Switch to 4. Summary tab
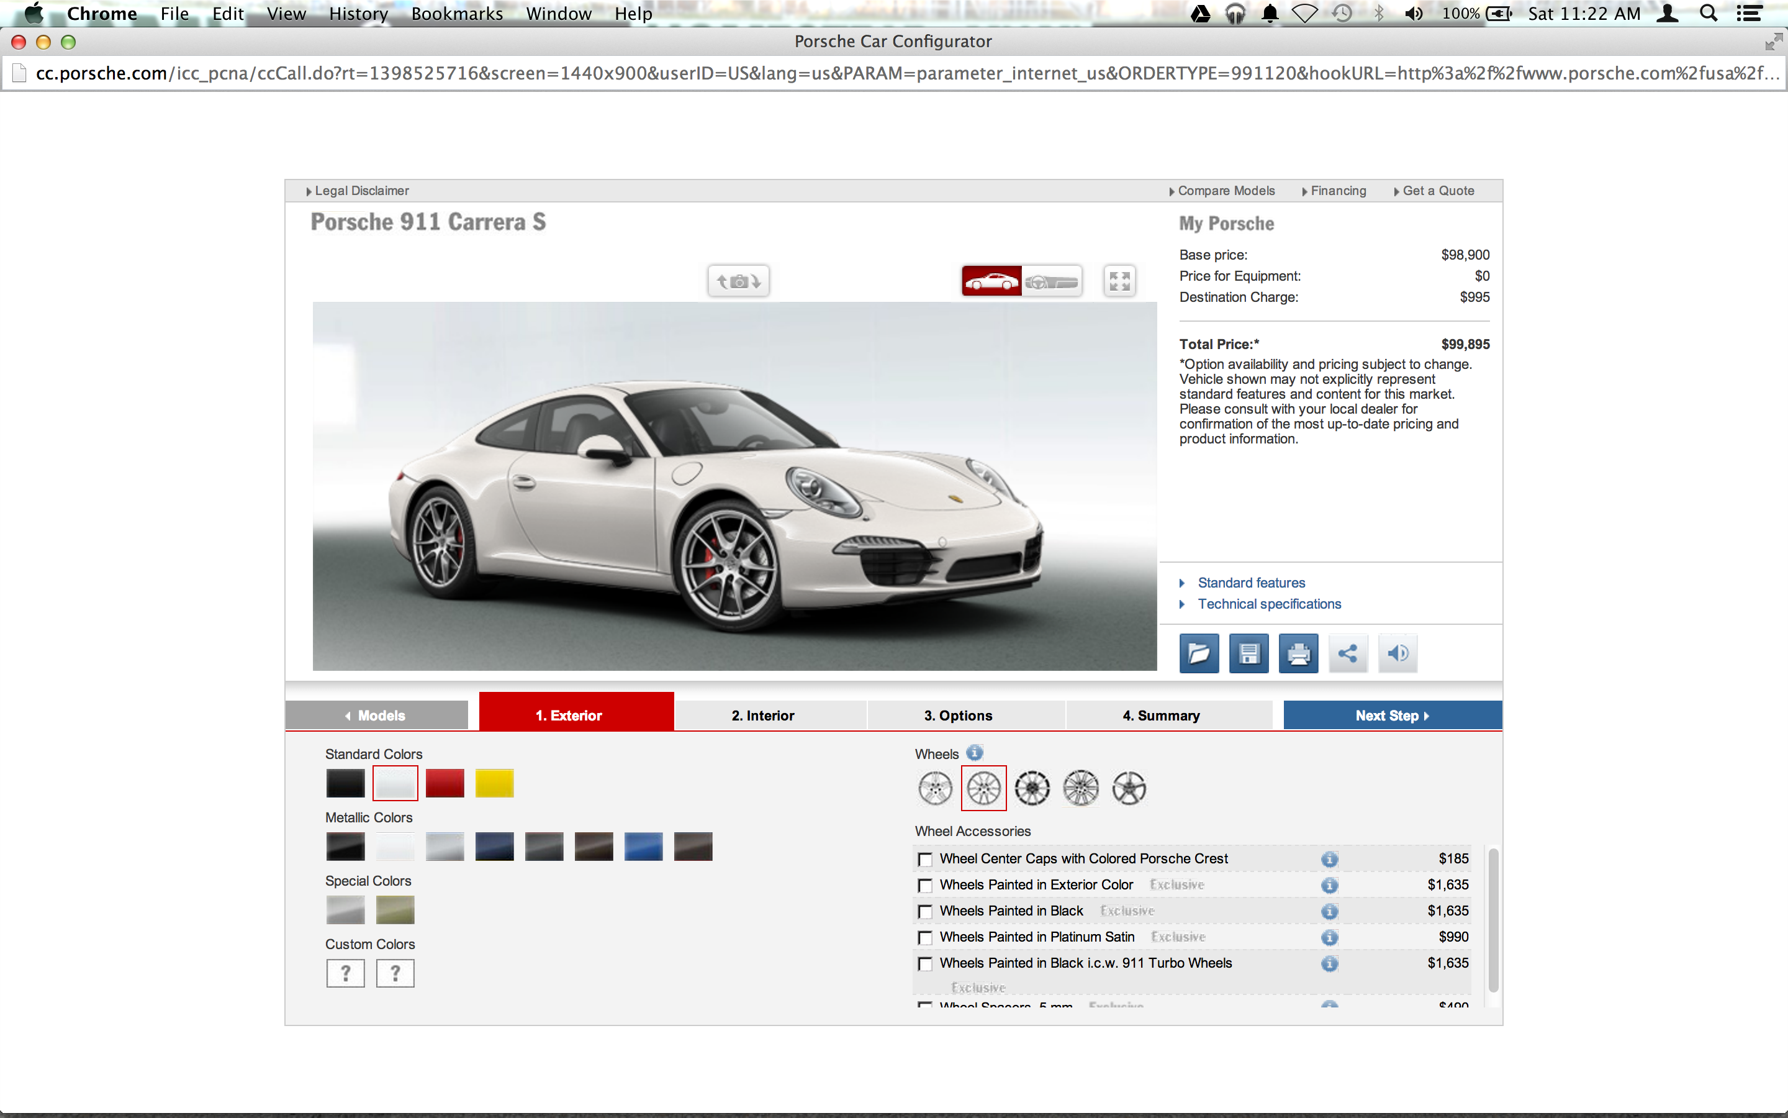Image resolution: width=1788 pixels, height=1118 pixels. [x=1169, y=715]
